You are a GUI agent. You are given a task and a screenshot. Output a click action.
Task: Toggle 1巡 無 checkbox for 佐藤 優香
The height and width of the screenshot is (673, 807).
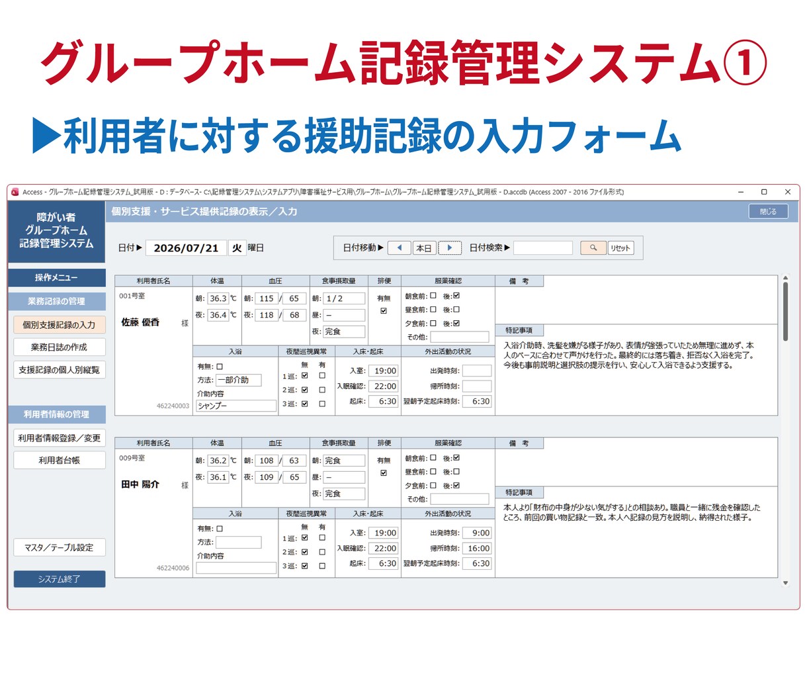[304, 375]
